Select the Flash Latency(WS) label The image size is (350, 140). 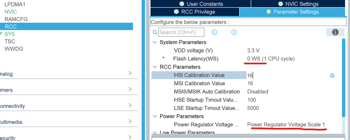196,59
